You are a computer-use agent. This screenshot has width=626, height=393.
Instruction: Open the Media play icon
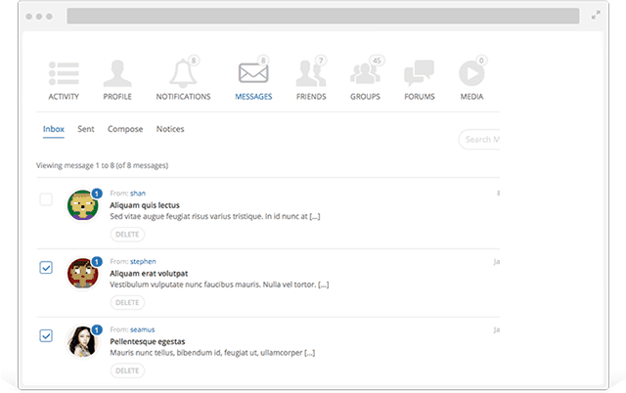(471, 74)
